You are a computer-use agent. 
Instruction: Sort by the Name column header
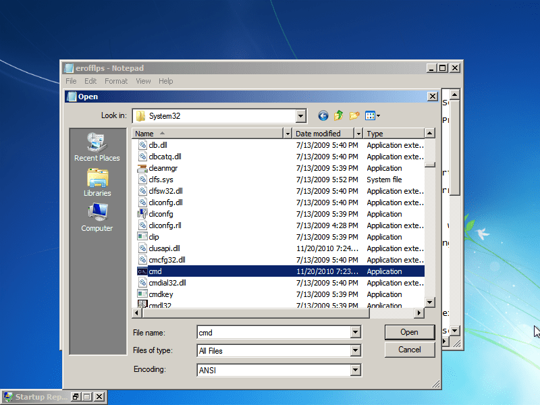click(207, 133)
